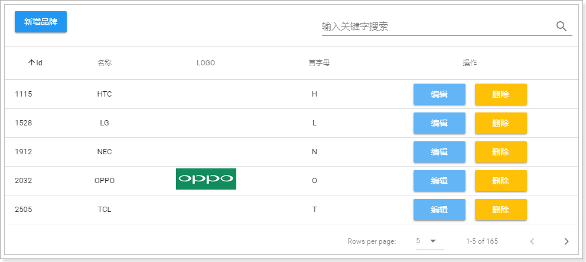Edit the TCL brand row
The height and width of the screenshot is (262, 586).
click(439, 210)
